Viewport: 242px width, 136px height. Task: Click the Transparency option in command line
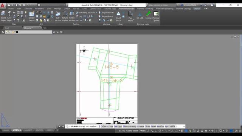129,127
